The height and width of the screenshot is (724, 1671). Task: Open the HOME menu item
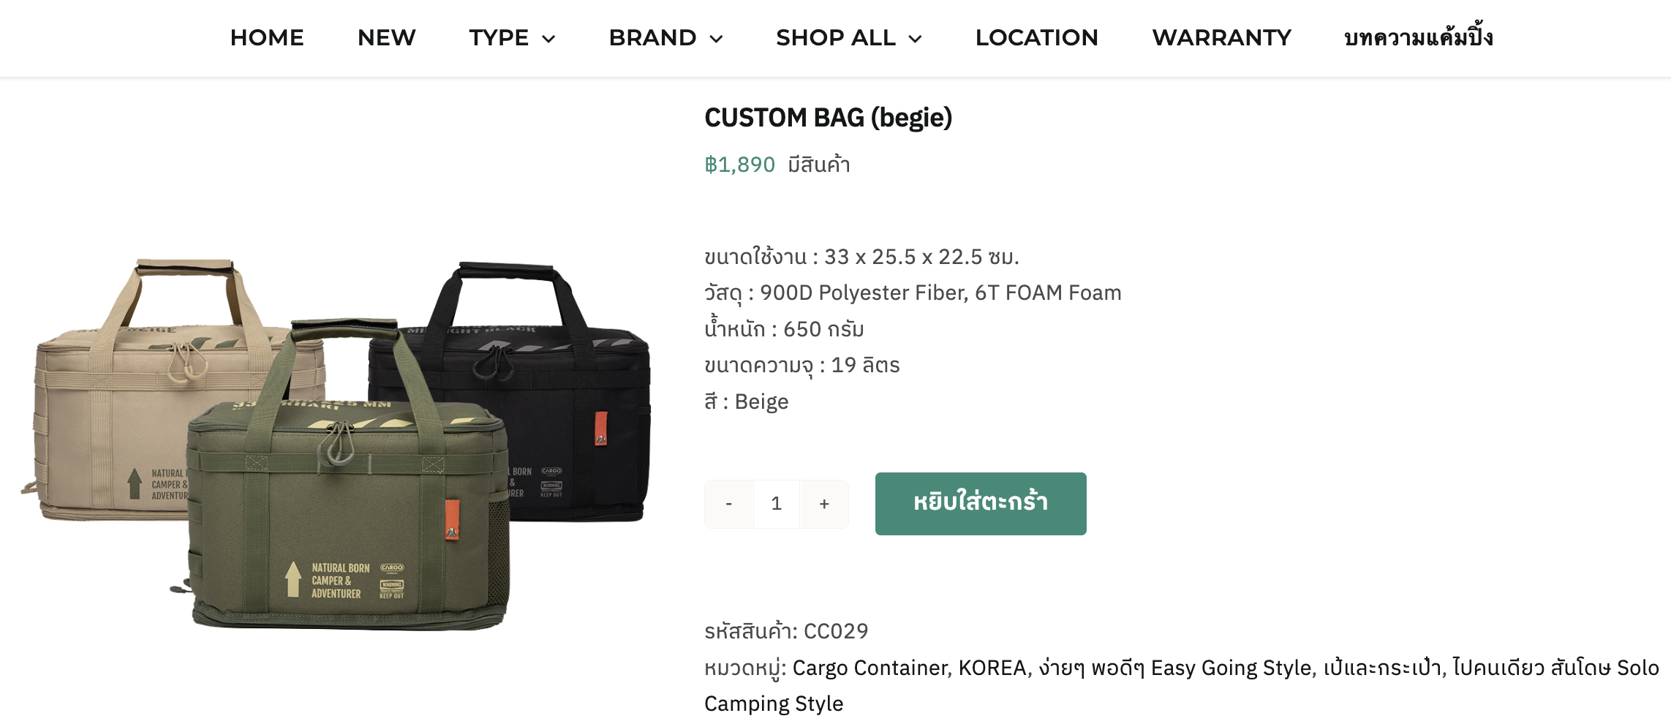(267, 38)
